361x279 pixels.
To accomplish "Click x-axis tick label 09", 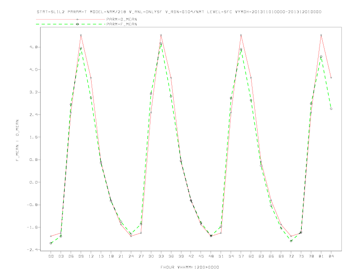I will (81, 256).
